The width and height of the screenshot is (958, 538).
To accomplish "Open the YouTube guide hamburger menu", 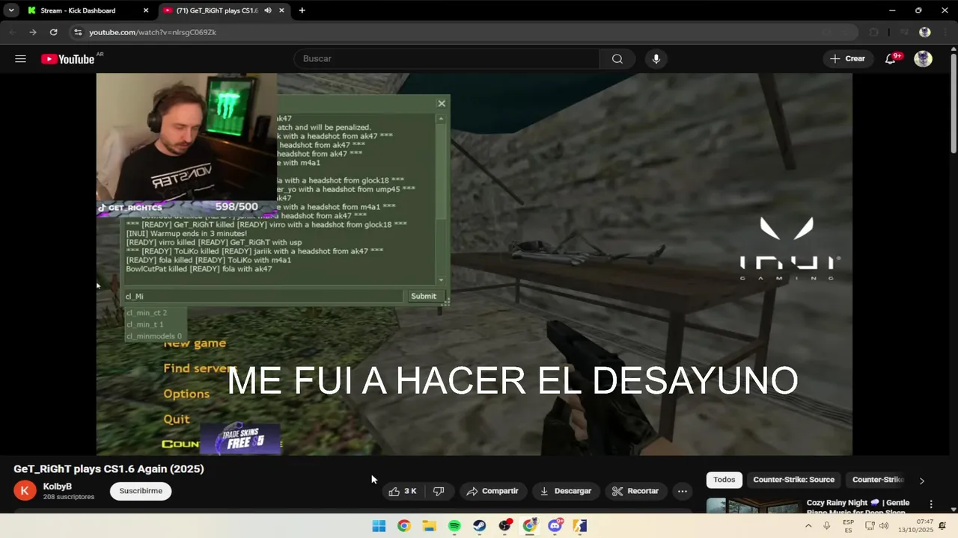I will (x=20, y=59).
